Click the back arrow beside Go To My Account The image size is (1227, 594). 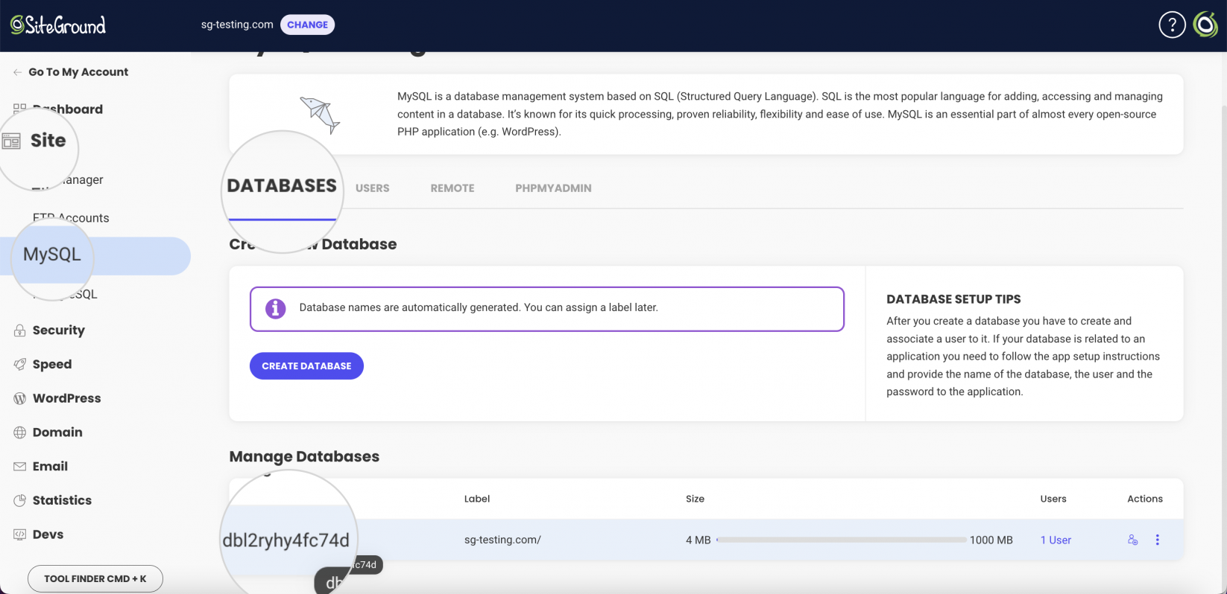pyautogui.click(x=17, y=72)
